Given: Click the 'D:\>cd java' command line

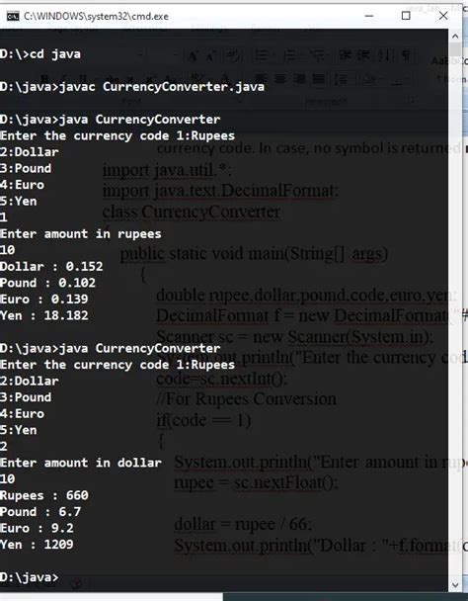Looking at the screenshot, I should click(x=40, y=54).
